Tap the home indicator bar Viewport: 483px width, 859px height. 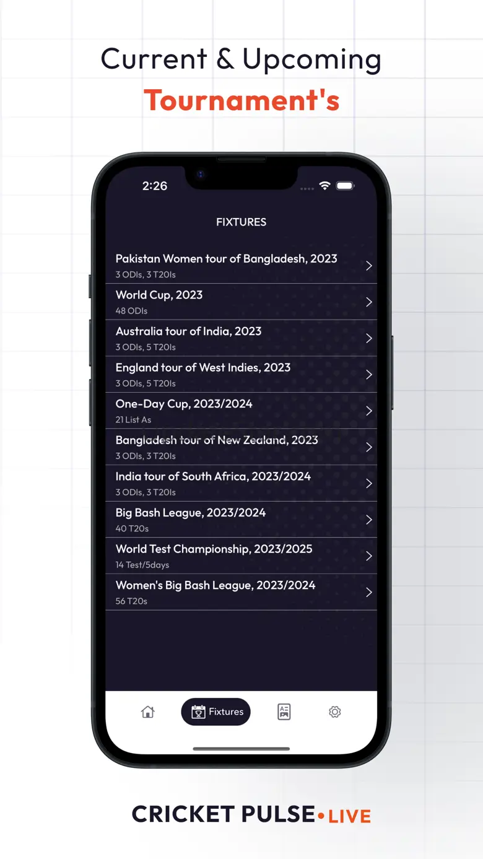(x=241, y=749)
